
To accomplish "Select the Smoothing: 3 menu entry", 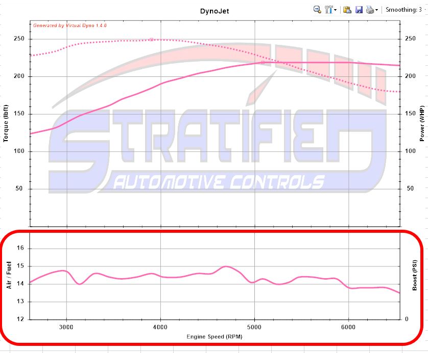I will tap(403, 9).
